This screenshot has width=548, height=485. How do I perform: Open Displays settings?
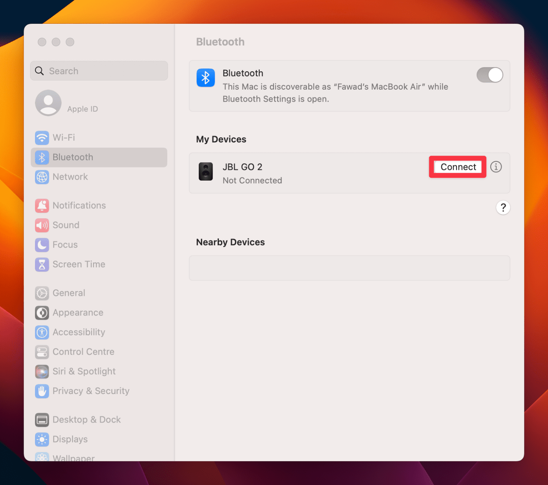pos(70,439)
